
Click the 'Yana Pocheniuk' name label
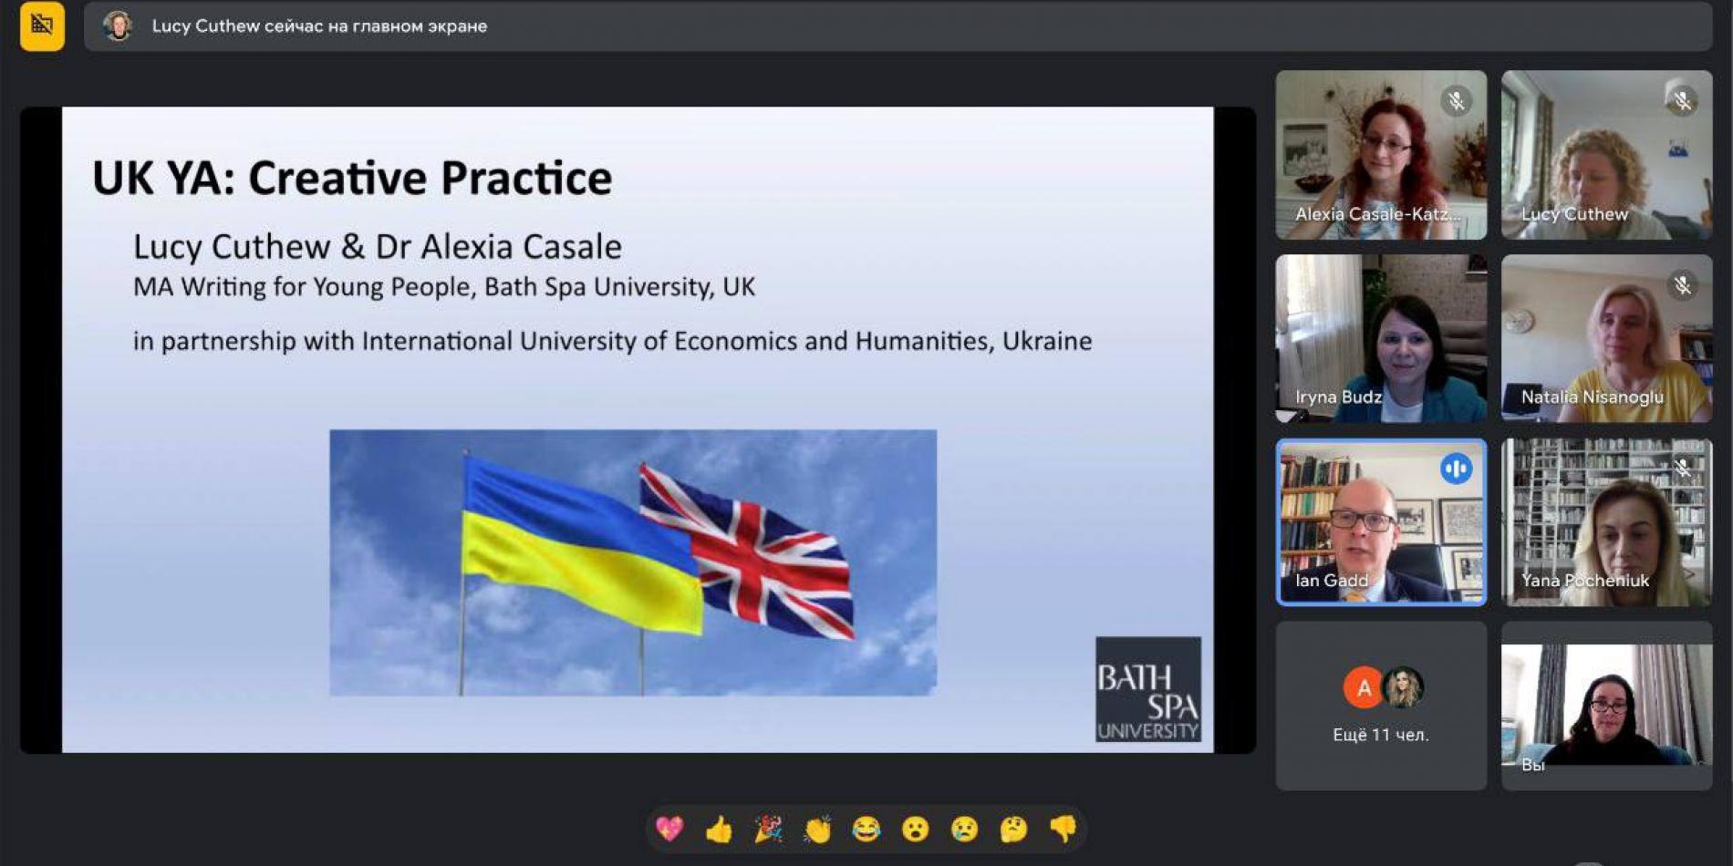point(1585,581)
